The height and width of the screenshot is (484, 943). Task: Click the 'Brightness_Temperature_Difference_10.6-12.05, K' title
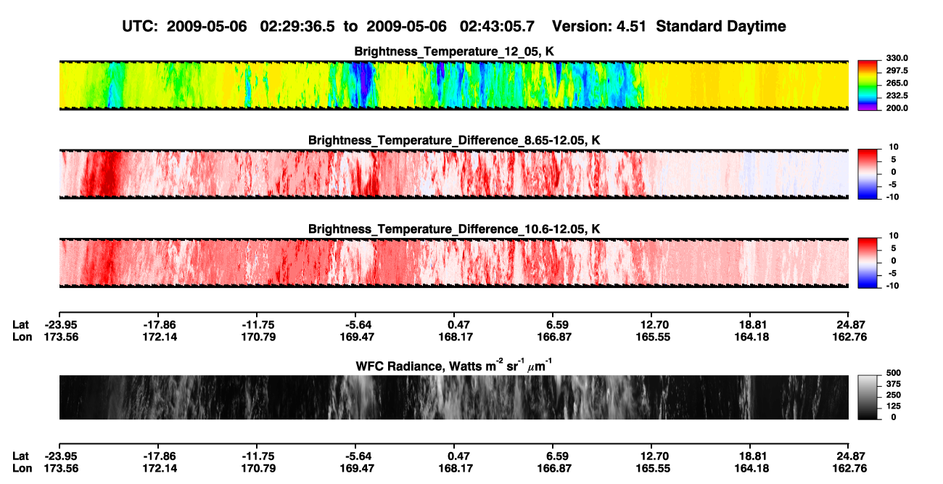coord(454,229)
